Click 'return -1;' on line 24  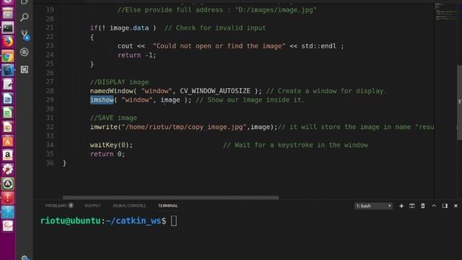136,55
